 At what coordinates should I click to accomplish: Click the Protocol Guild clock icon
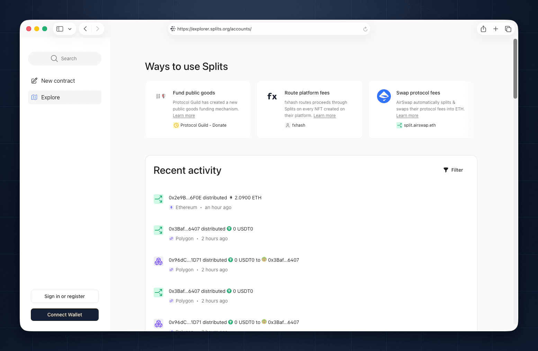click(176, 125)
